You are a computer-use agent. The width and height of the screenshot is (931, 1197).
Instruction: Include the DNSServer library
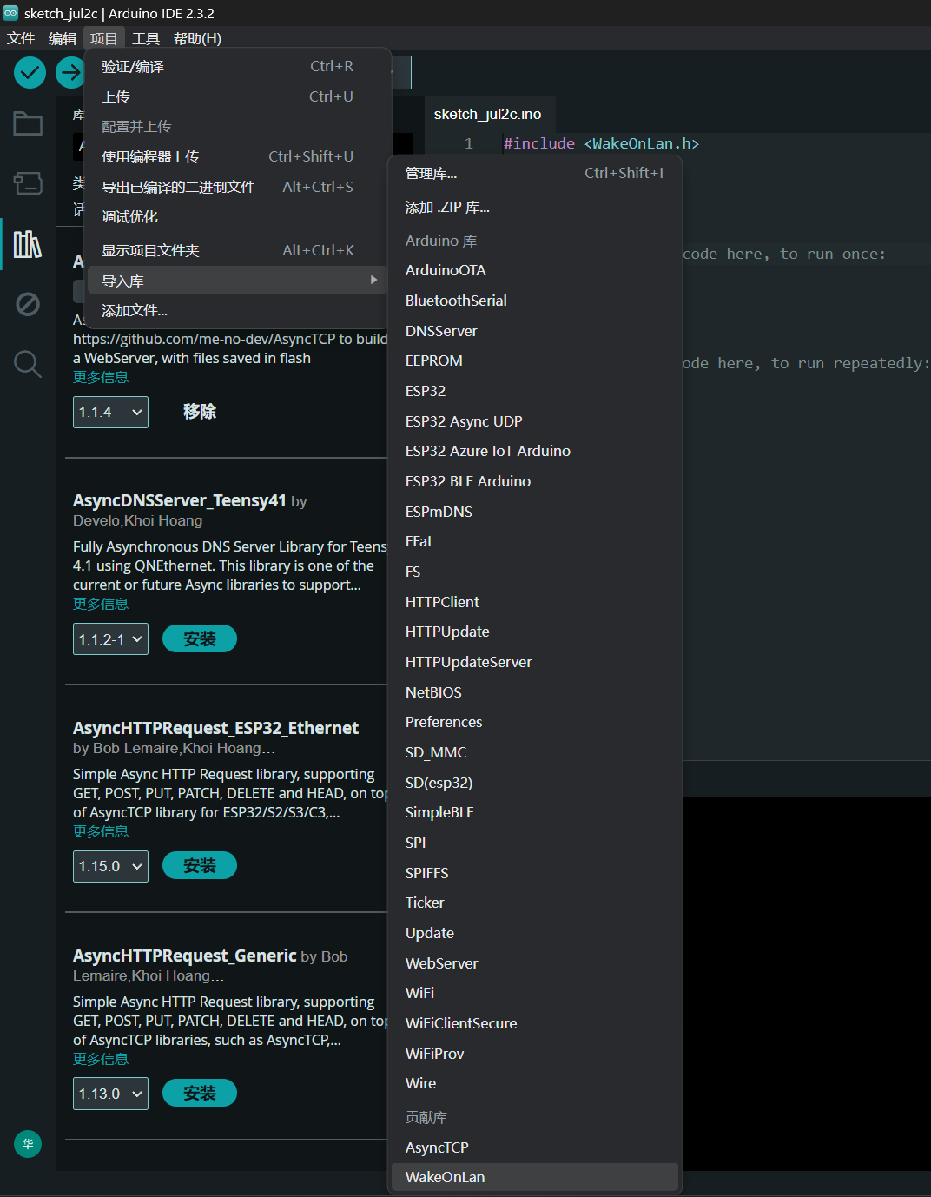(x=535, y=331)
